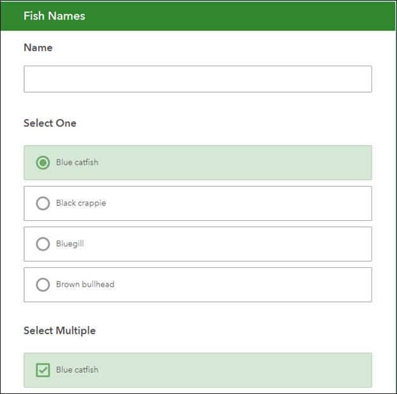
Task: Click the Bluegill label text
Action: (x=70, y=244)
